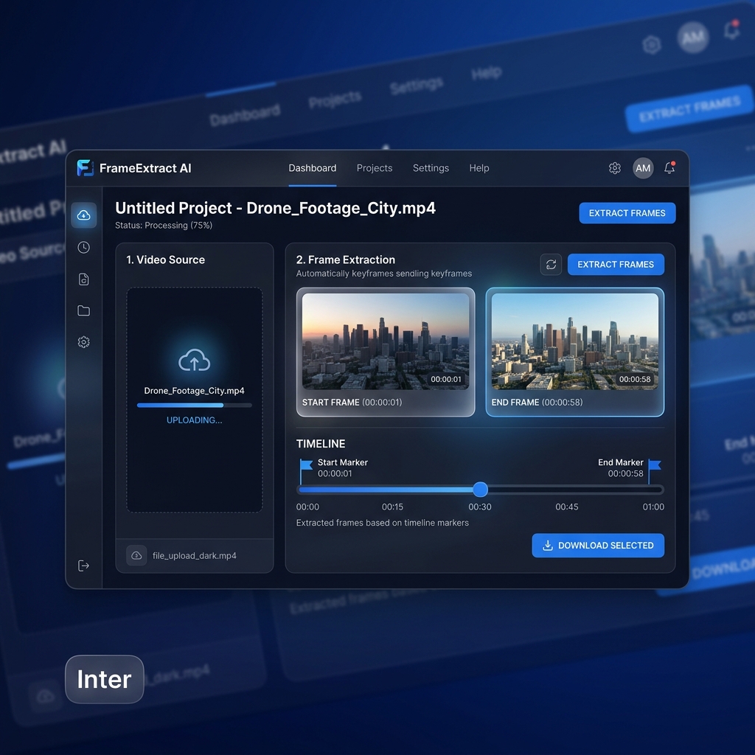Image resolution: width=755 pixels, height=755 pixels.
Task: Click the upload progress bar
Action: 194,406
